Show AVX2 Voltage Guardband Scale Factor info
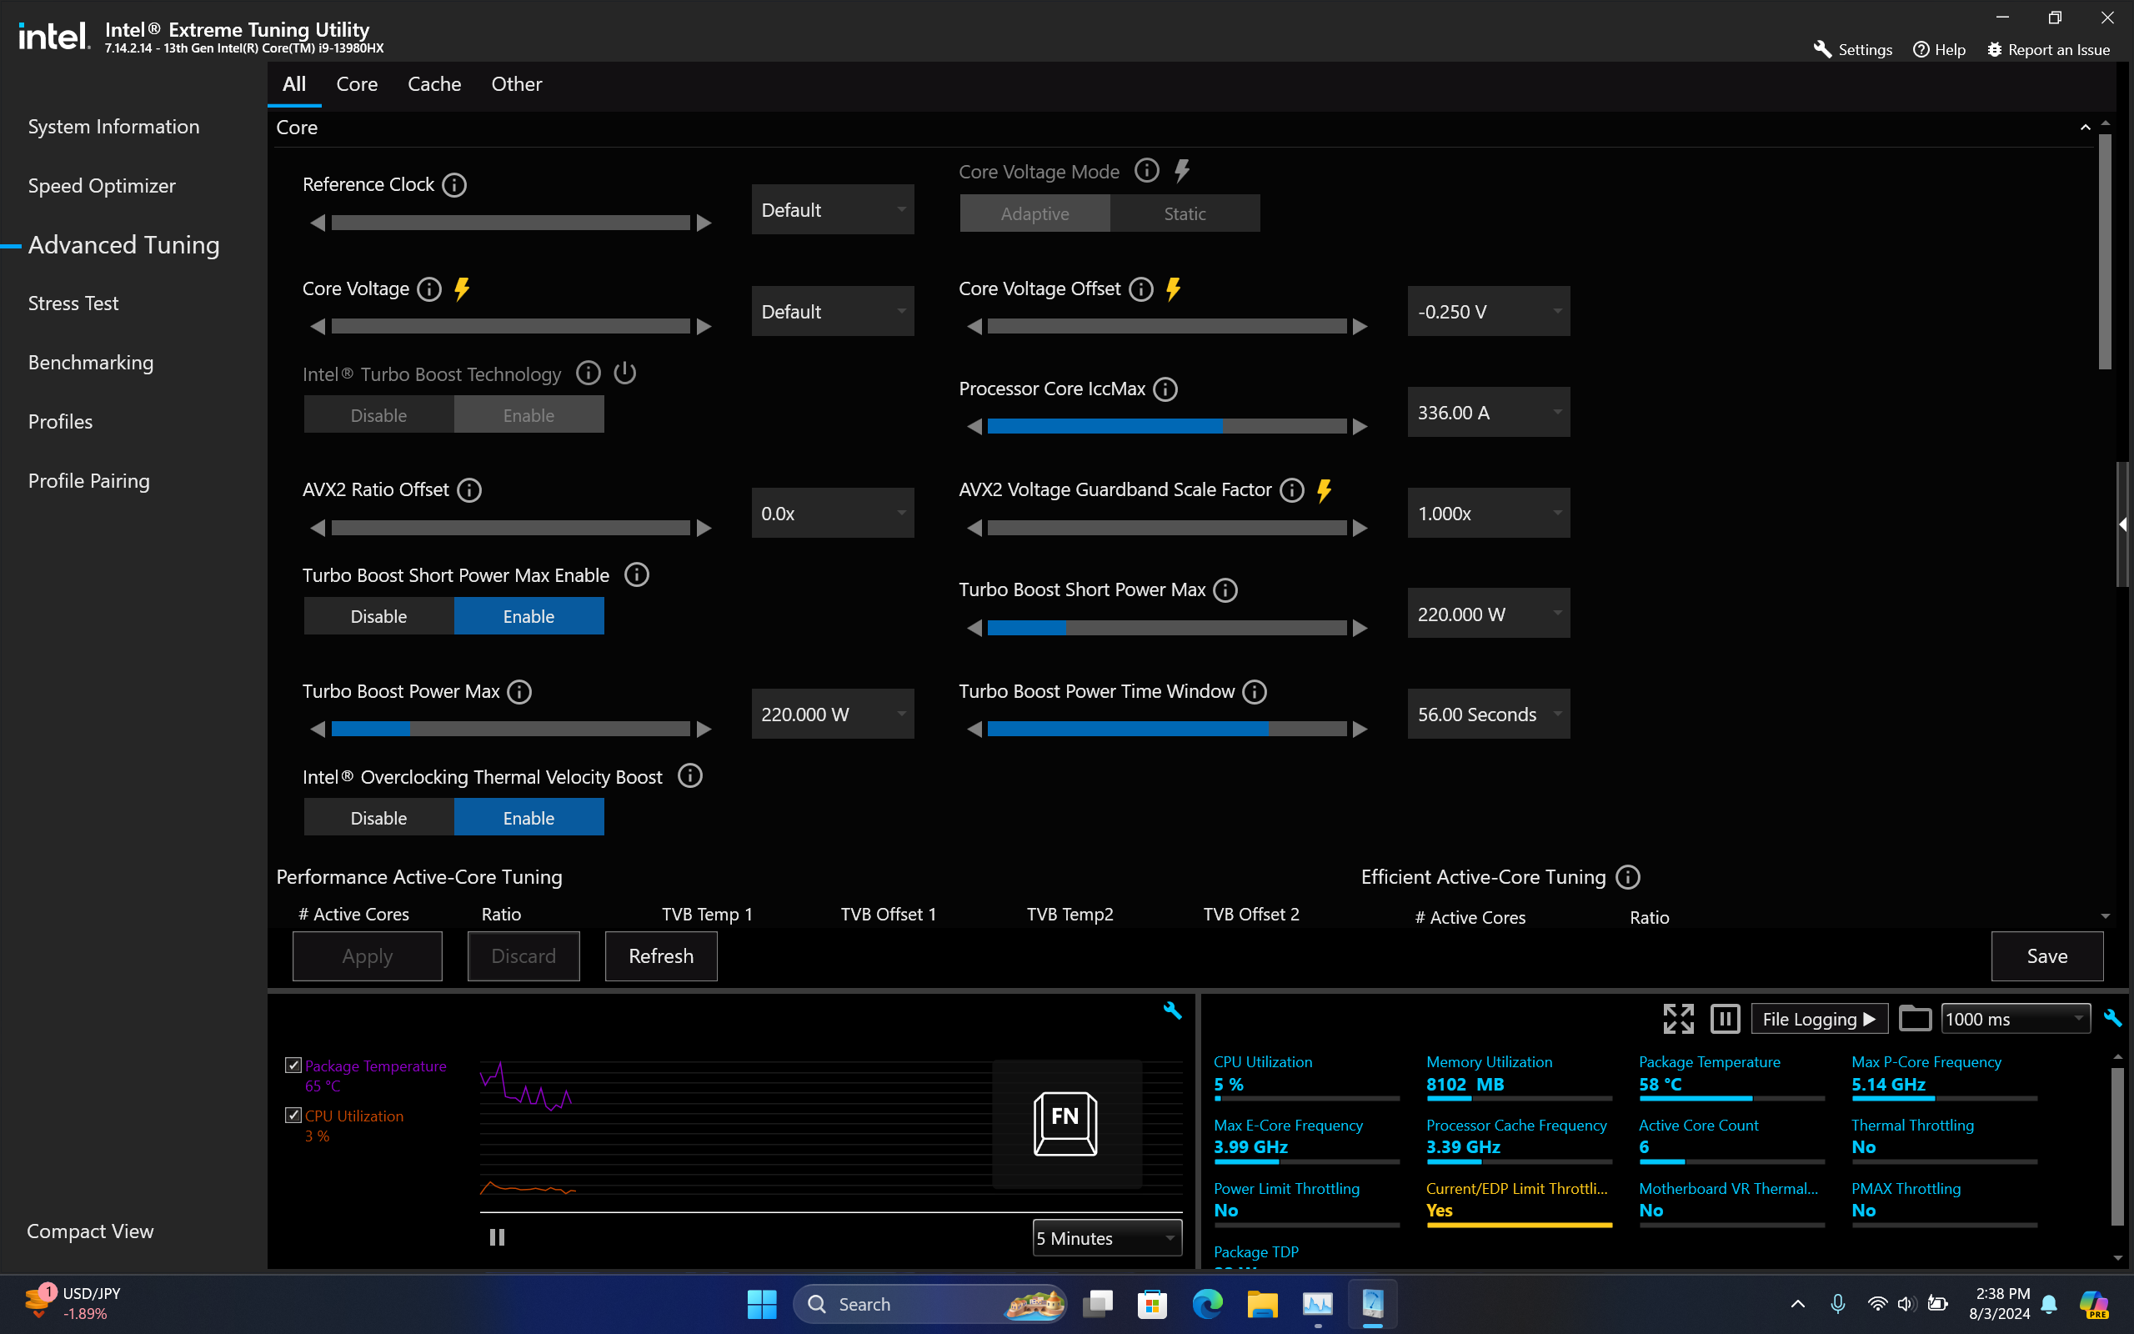Screen dimensions: 2134x1334 tap(1292, 489)
